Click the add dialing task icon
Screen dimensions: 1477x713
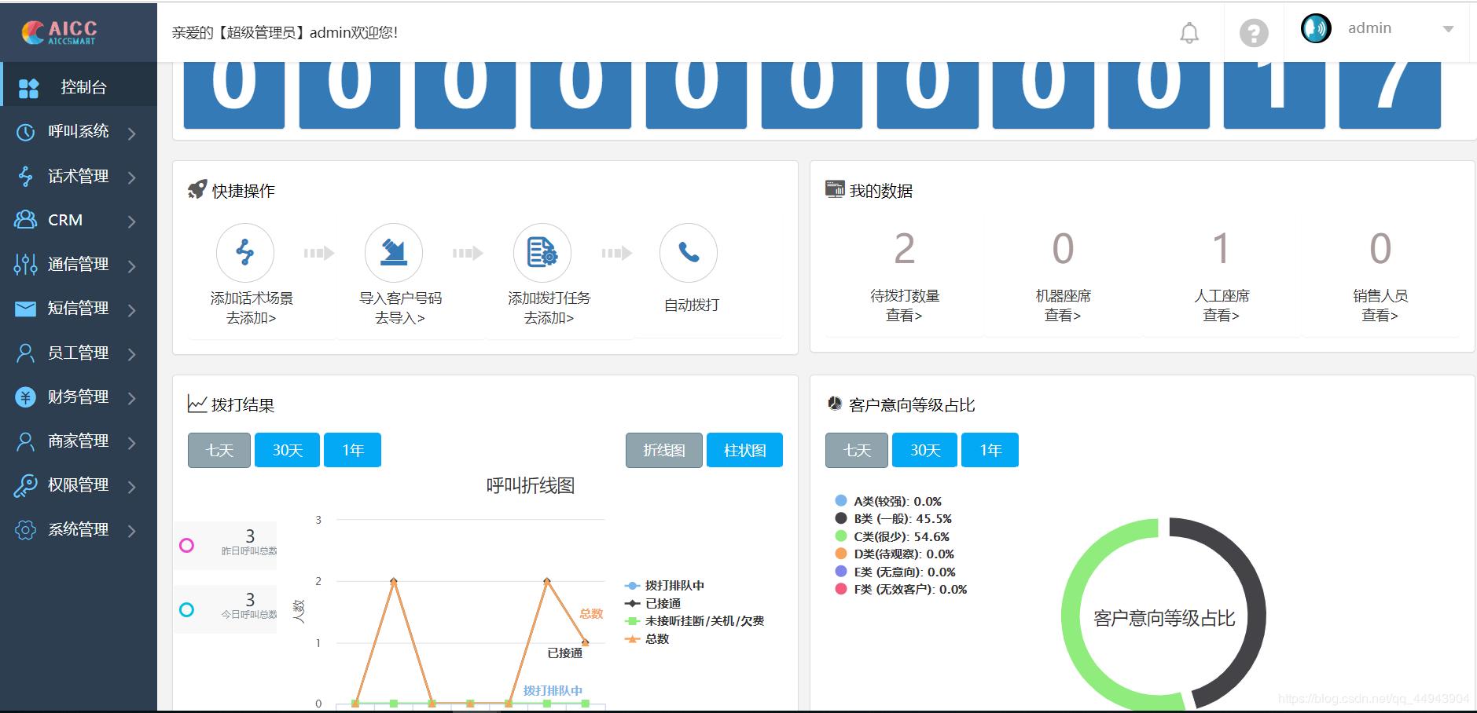pos(542,253)
